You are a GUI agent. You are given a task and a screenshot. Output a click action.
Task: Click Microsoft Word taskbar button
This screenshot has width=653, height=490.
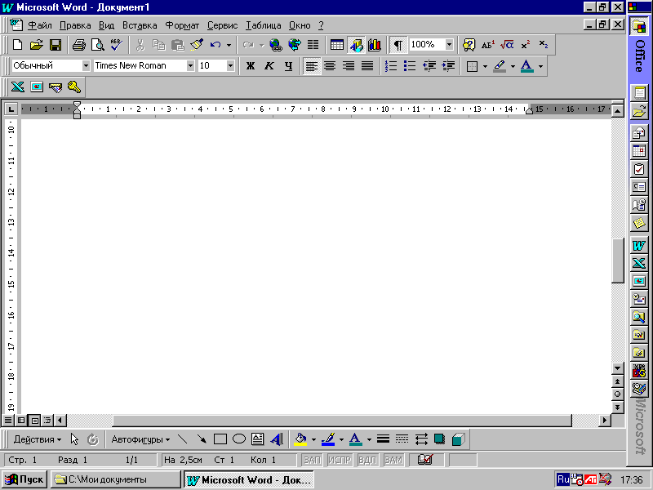[x=249, y=479]
